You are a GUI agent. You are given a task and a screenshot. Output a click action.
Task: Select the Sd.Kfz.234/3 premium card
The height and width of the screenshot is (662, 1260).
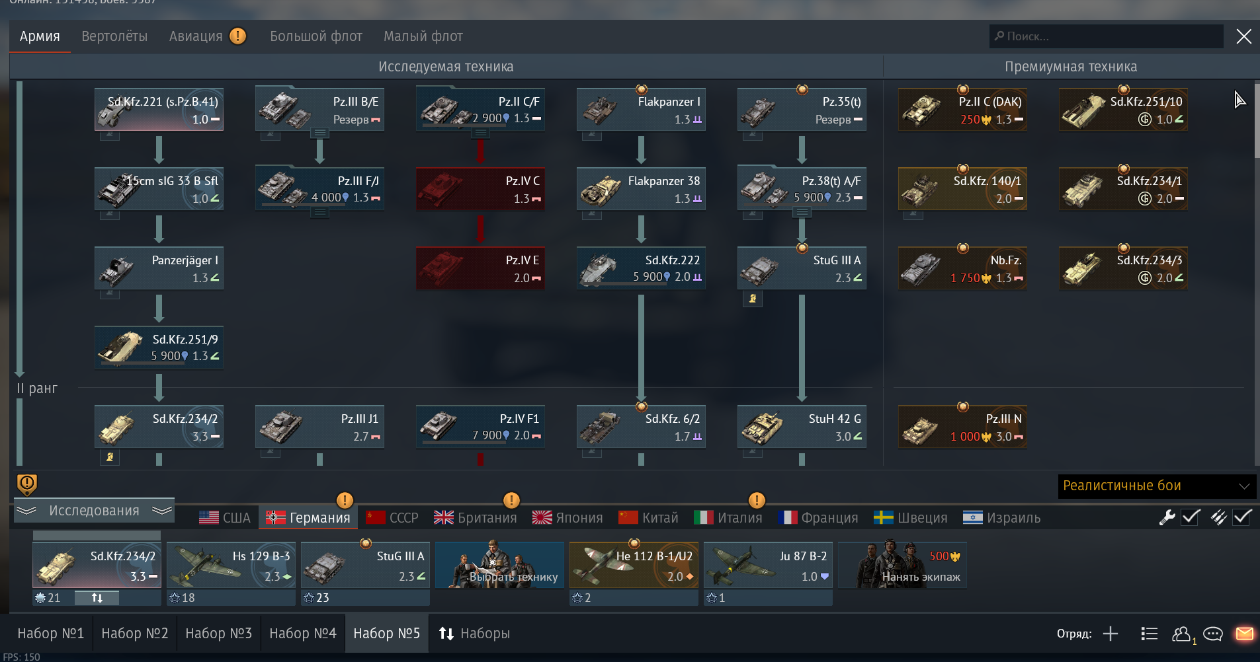[x=1123, y=268]
